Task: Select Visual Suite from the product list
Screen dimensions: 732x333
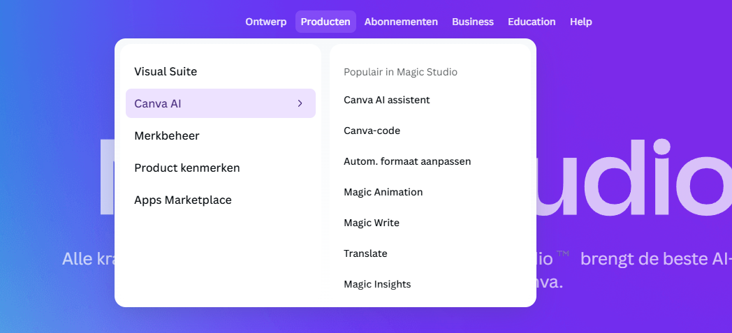Action: 166,71
